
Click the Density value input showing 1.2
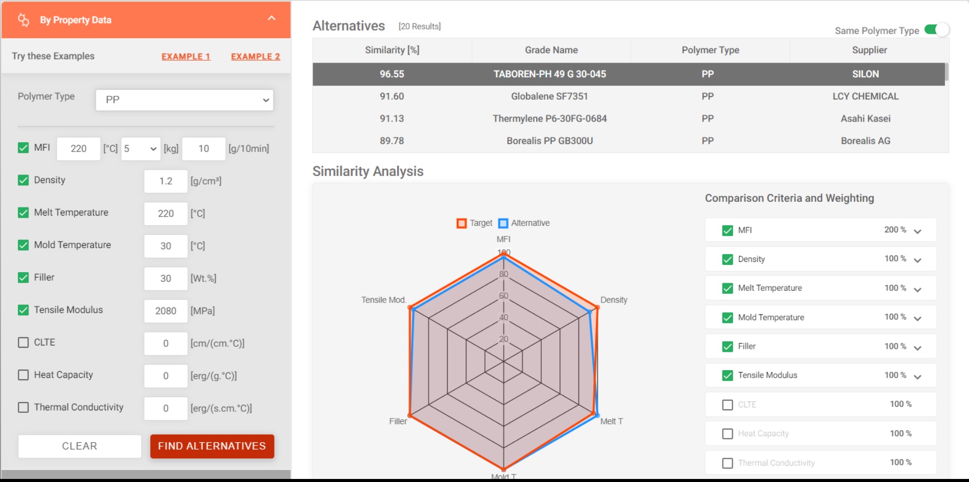coord(165,181)
